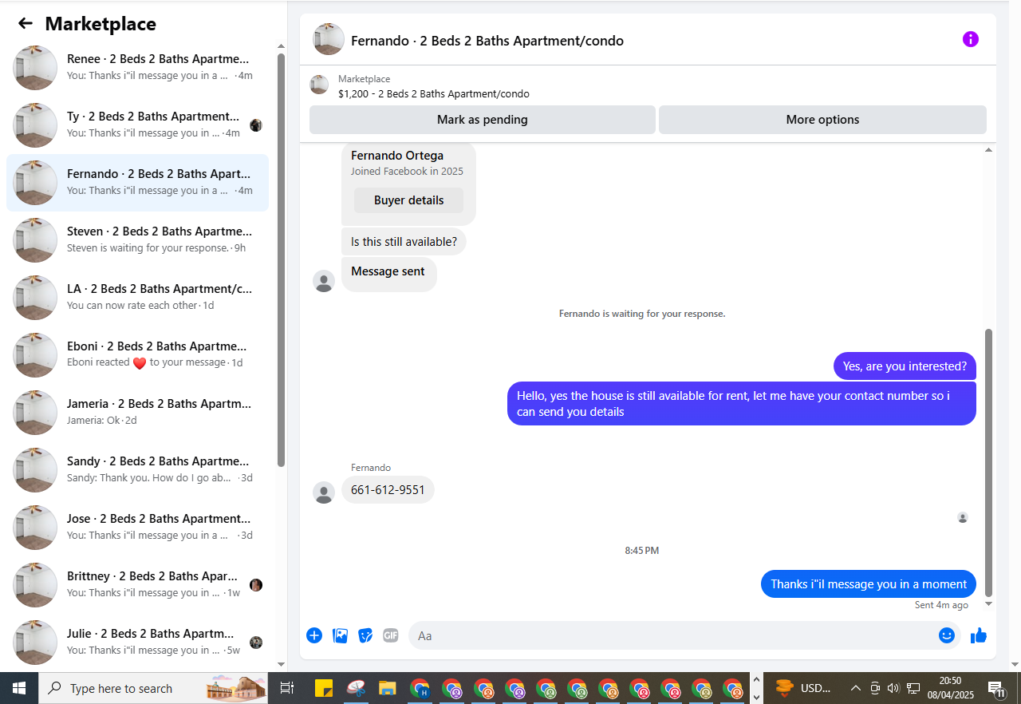Open LA's conversation
The image size is (1021, 704).
point(137,298)
